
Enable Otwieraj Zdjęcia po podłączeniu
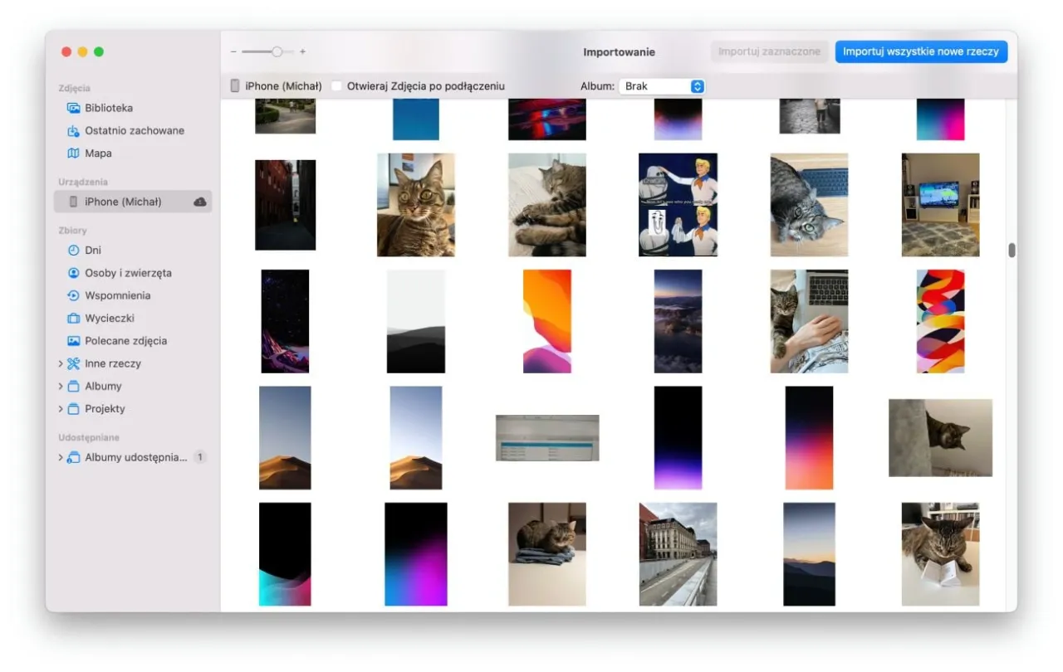(x=336, y=85)
